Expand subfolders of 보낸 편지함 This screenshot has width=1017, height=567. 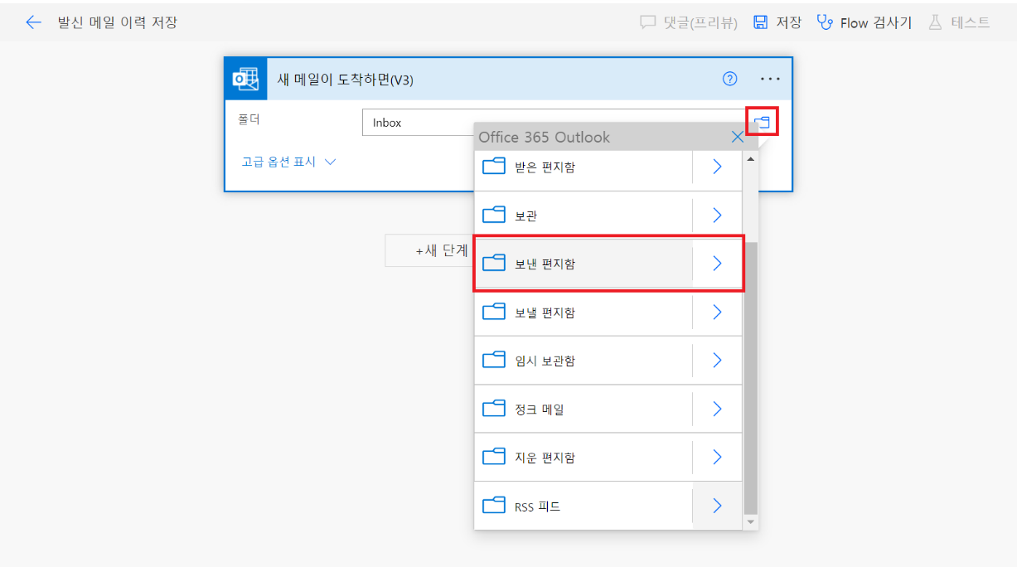click(717, 264)
